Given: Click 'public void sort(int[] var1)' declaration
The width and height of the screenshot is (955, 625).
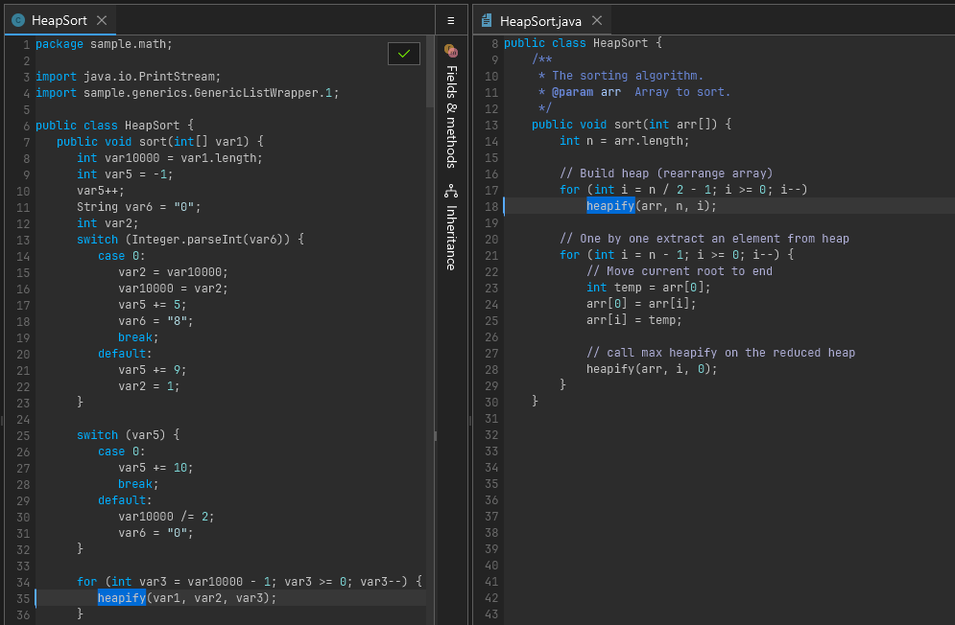Looking at the screenshot, I should (159, 141).
